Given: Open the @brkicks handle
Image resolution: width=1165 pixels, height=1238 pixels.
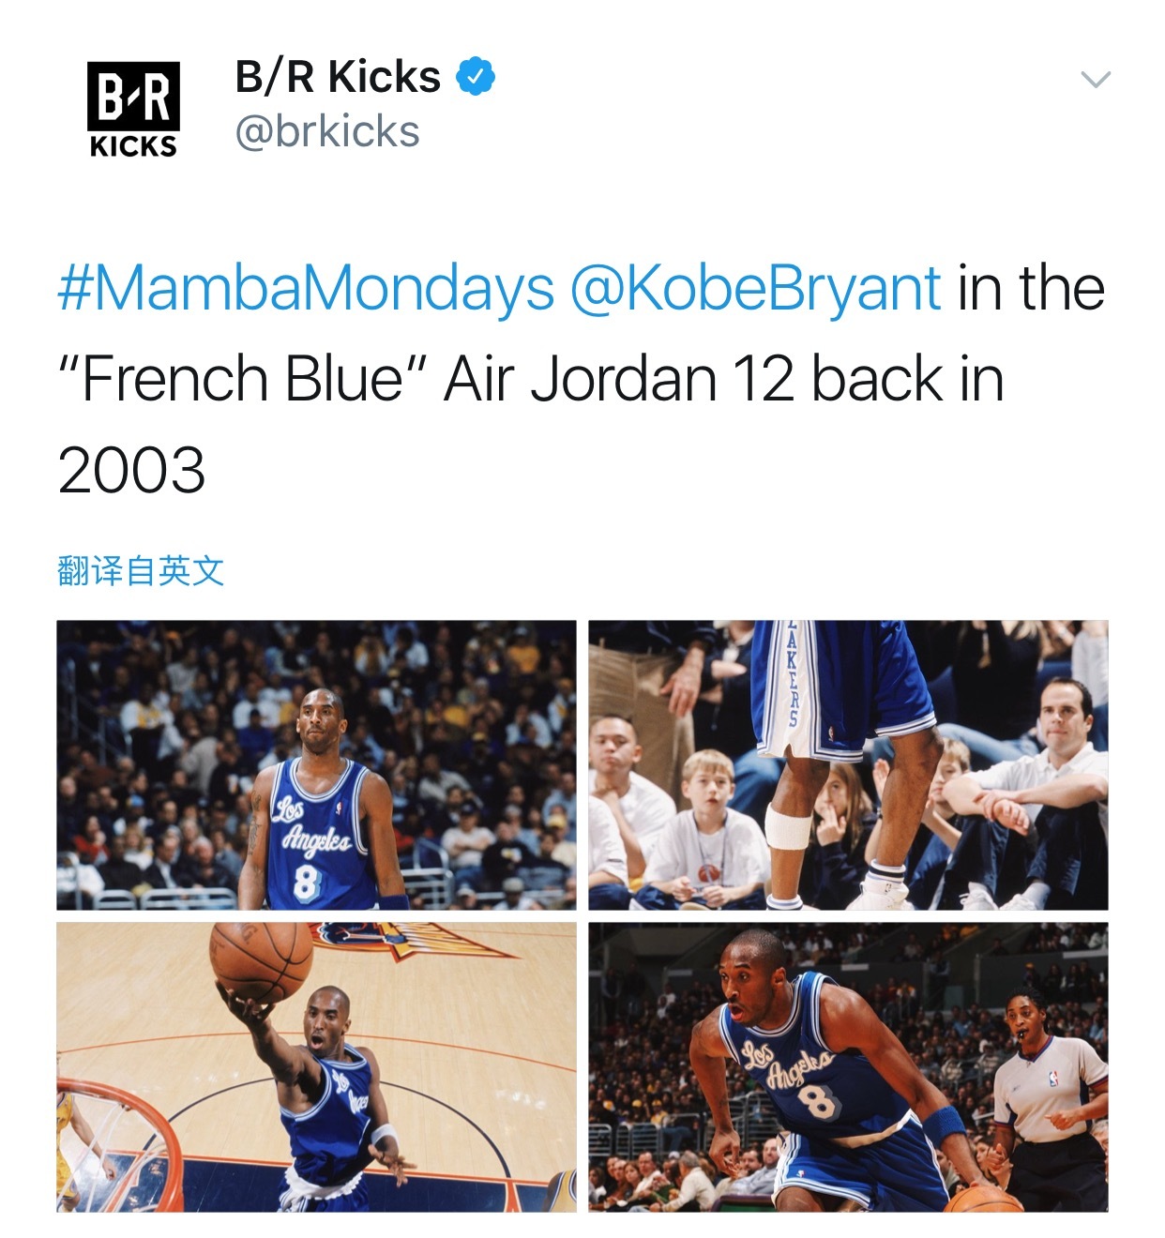Looking at the screenshot, I should (327, 131).
